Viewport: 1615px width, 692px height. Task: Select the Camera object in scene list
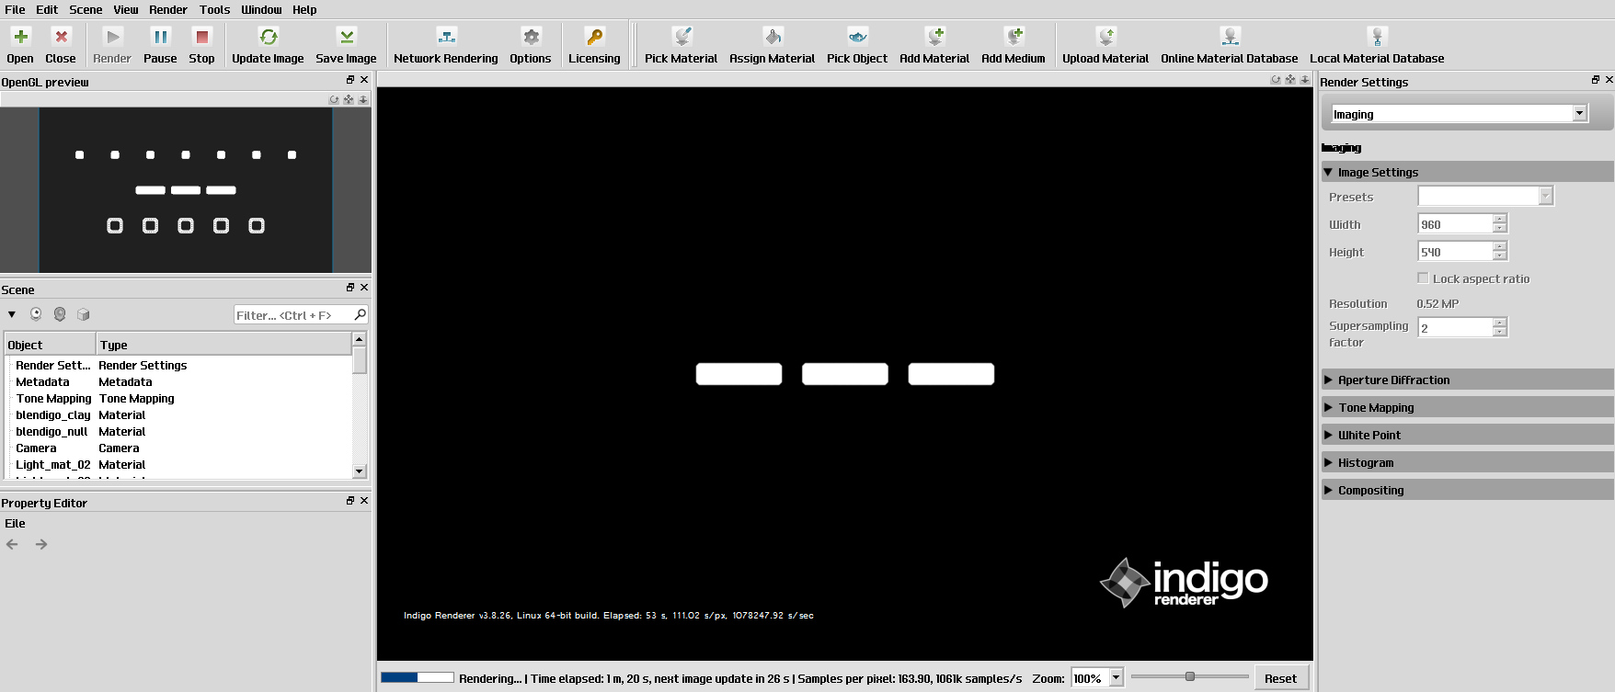click(37, 448)
